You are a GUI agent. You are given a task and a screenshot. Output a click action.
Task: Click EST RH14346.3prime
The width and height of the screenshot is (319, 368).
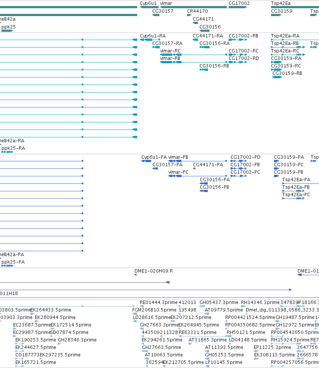click(x=260, y=302)
